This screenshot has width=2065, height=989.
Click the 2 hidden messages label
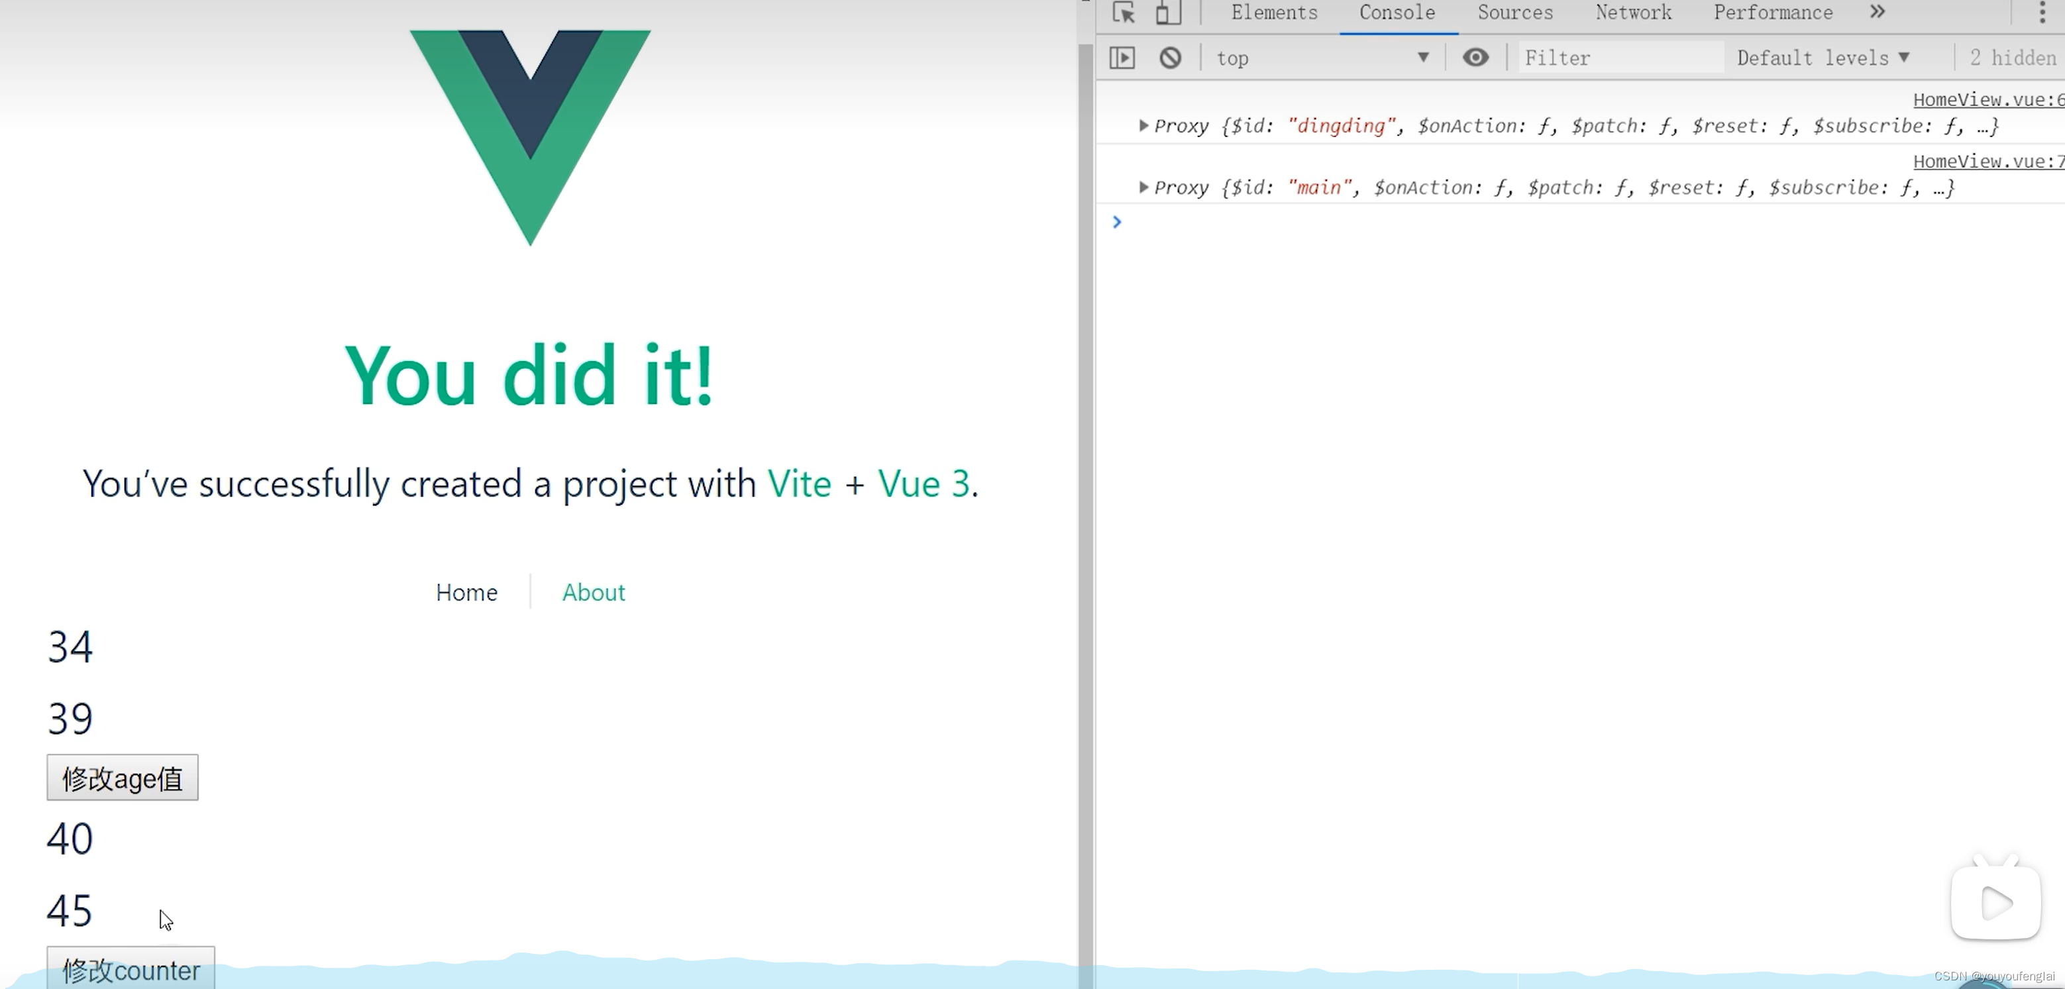(x=2013, y=58)
